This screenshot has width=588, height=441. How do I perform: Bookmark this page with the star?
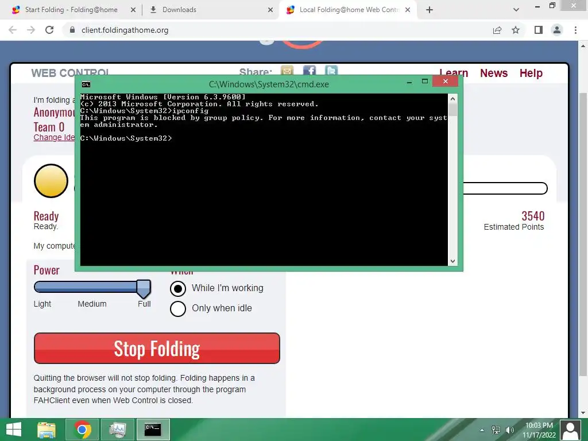point(516,30)
